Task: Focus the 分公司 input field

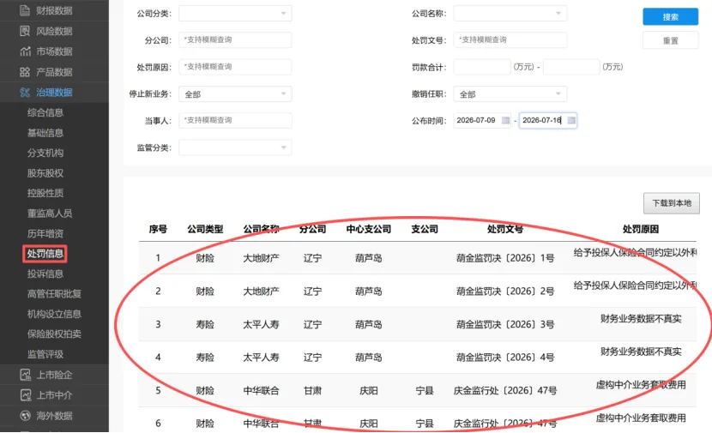Action: tap(235, 40)
